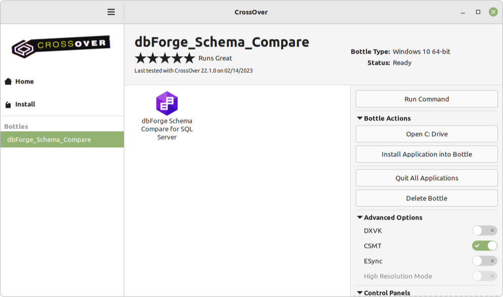This screenshot has width=503, height=297.
Task: Click the five-star rating graphic
Action: [x=164, y=58]
